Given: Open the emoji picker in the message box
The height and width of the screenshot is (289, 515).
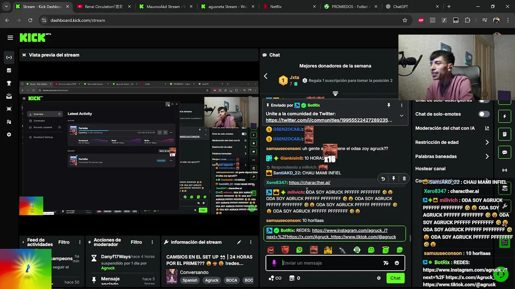Looking at the screenshot, I should click(x=397, y=263).
